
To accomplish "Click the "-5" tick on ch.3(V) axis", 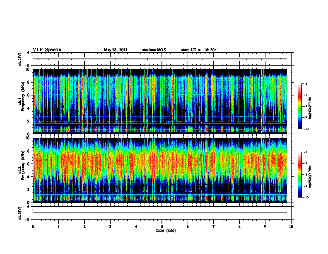I will click(28, 220).
